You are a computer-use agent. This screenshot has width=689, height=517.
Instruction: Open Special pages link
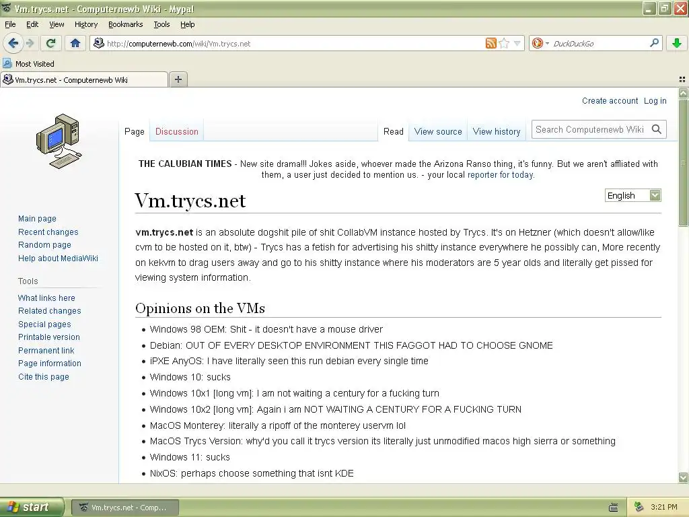click(x=44, y=324)
